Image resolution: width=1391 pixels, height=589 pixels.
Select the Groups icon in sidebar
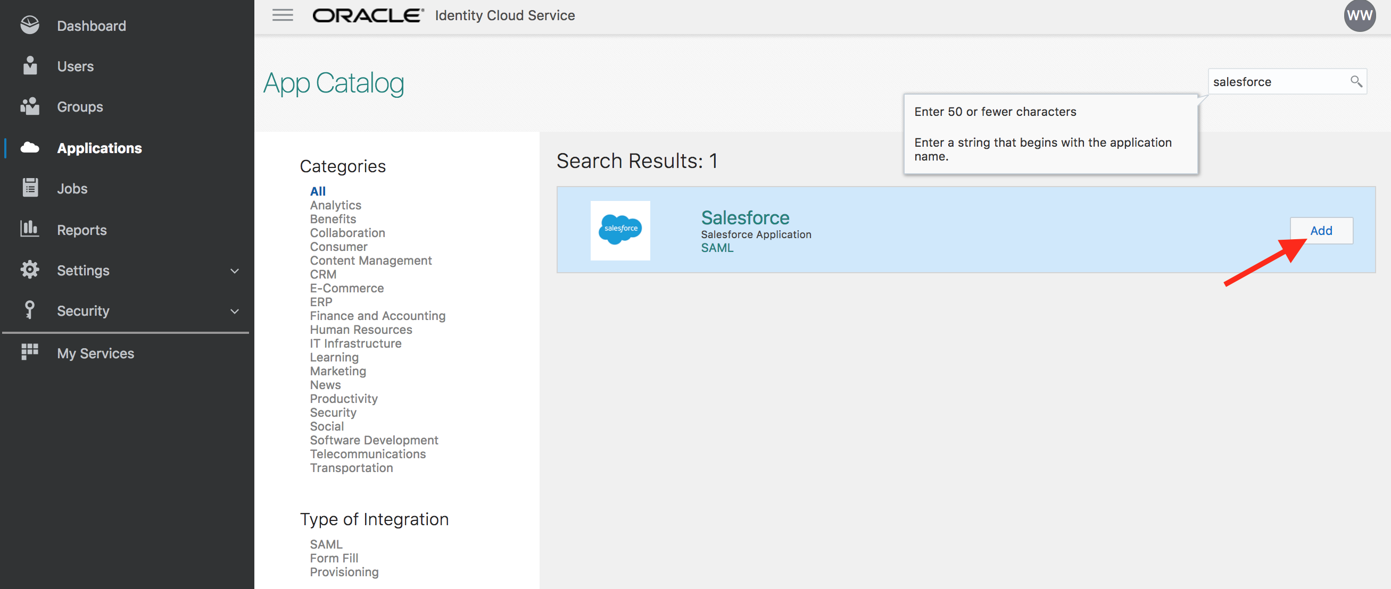[30, 106]
